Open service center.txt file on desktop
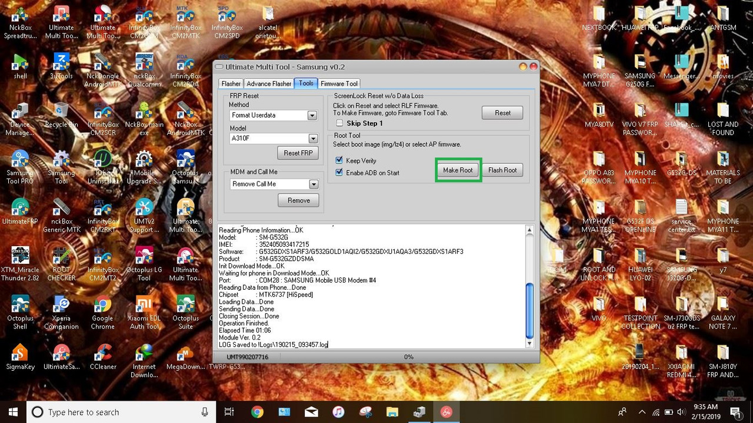 coord(681,216)
